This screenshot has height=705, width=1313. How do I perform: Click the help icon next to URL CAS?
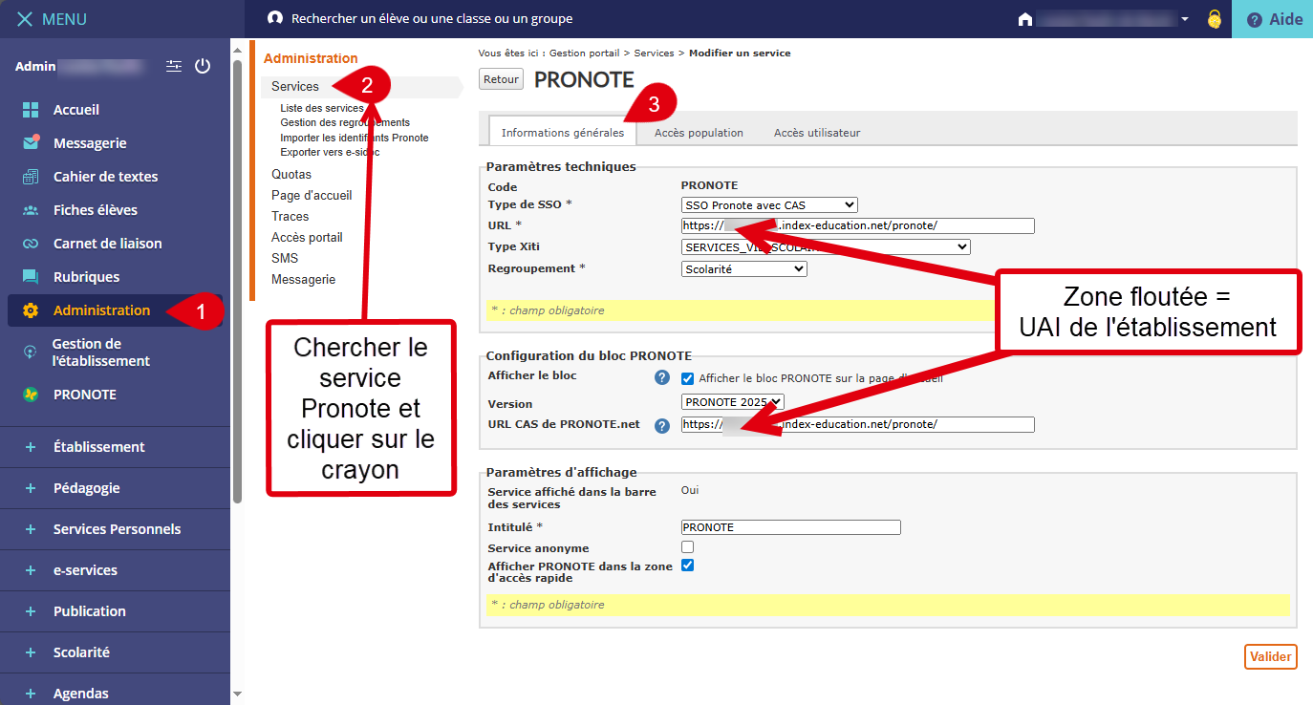click(661, 426)
